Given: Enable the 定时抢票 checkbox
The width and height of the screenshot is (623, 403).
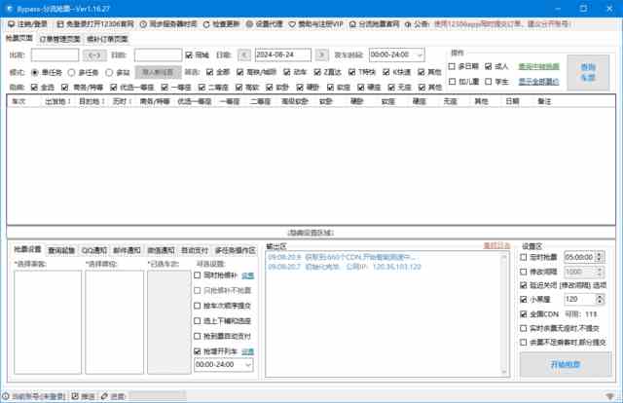Looking at the screenshot, I should point(526,258).
